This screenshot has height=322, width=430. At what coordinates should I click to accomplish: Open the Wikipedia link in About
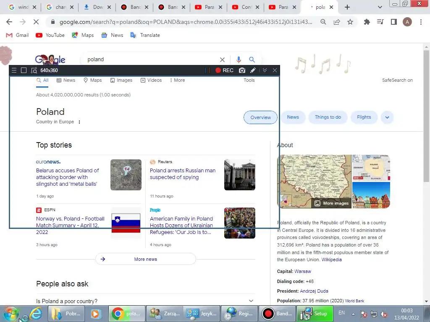(332, 260)
